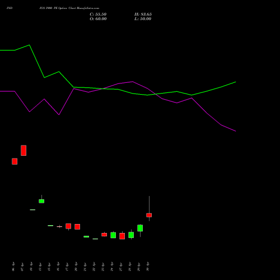Click the green indicator line
280x280 pixels.
(x=118, y=89)
